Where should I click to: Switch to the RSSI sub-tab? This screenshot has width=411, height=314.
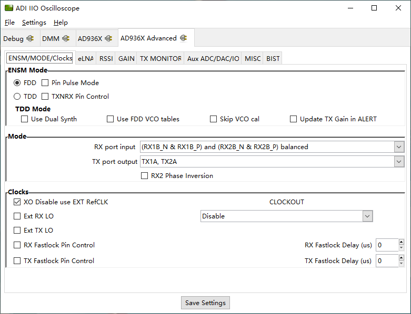tap(106, 59)
